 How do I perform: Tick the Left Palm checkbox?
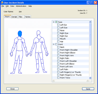pos(58,69)
